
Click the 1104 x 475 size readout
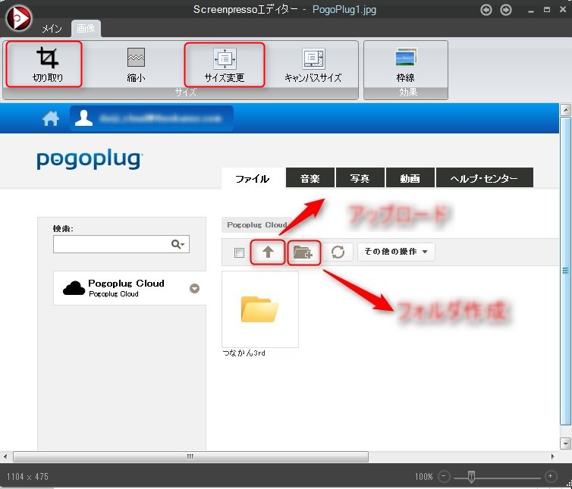[x=27, y=476]
